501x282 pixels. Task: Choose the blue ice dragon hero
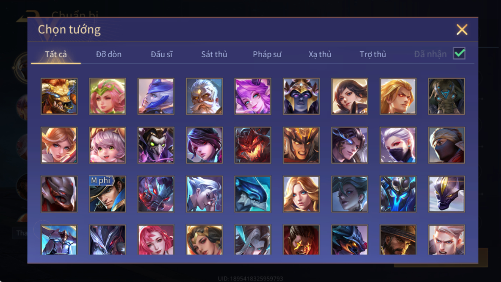(253, 194)
